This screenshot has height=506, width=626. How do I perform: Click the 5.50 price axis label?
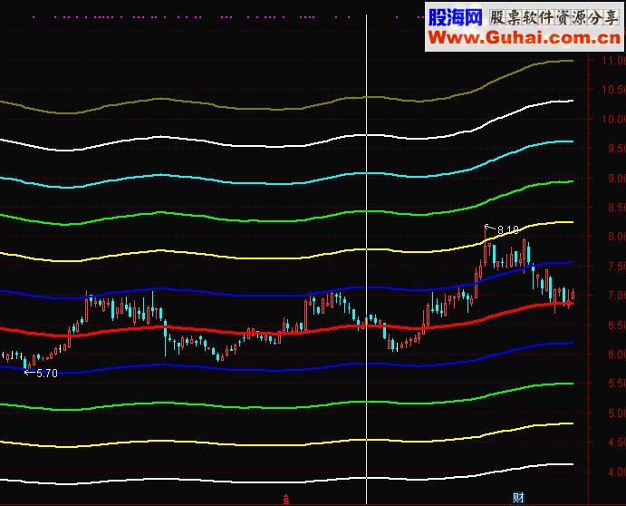click(616, 384)
